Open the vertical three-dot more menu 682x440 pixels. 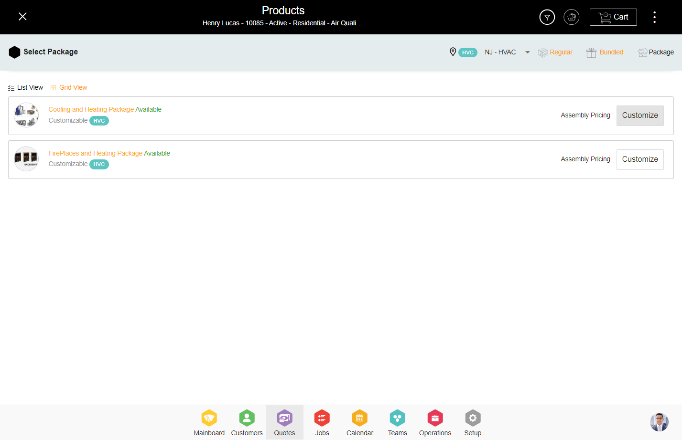click(x=655, y=17)
